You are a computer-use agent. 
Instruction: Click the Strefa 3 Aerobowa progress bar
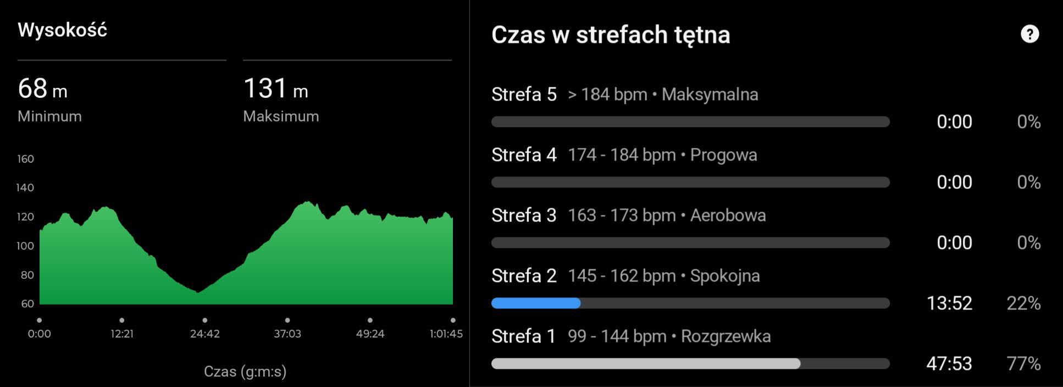[690, 242]
